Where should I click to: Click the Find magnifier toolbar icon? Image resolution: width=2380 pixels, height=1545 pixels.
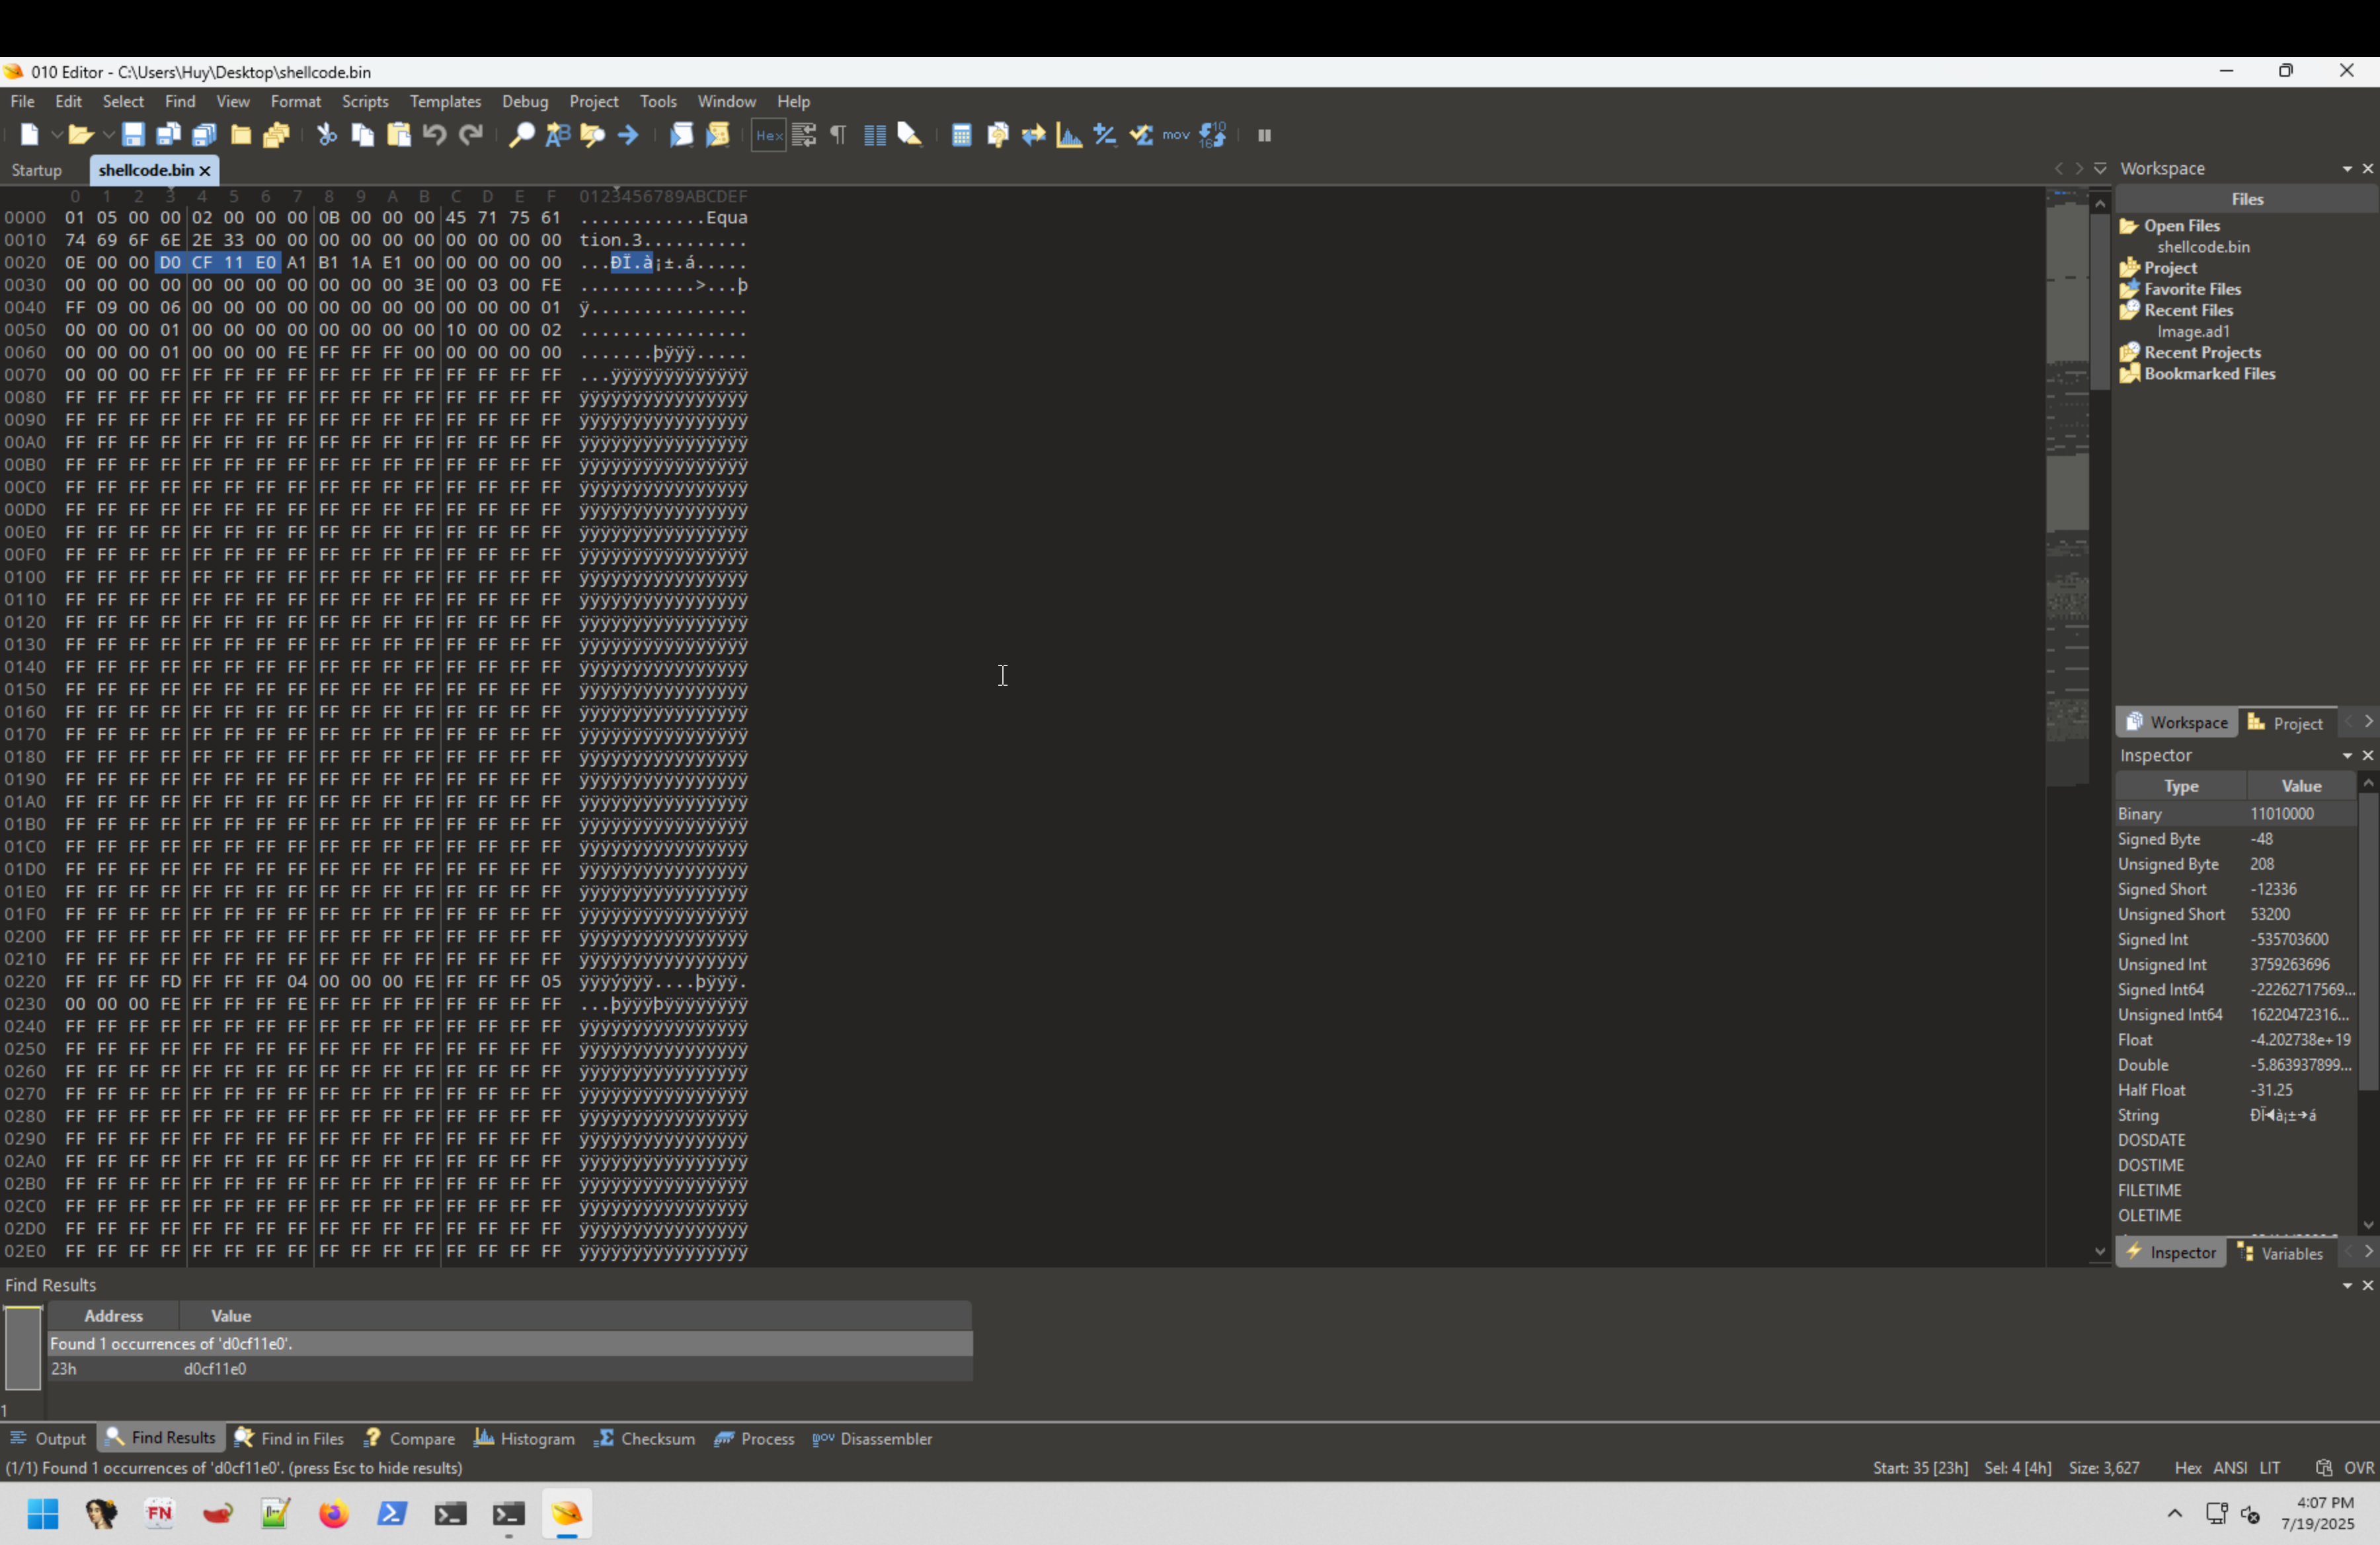point(521,135)
